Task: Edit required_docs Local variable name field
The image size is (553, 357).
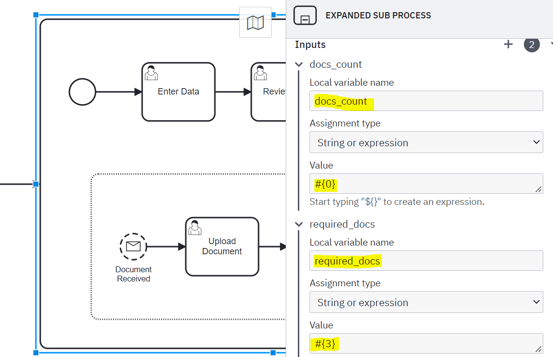Action: (426, 261)
